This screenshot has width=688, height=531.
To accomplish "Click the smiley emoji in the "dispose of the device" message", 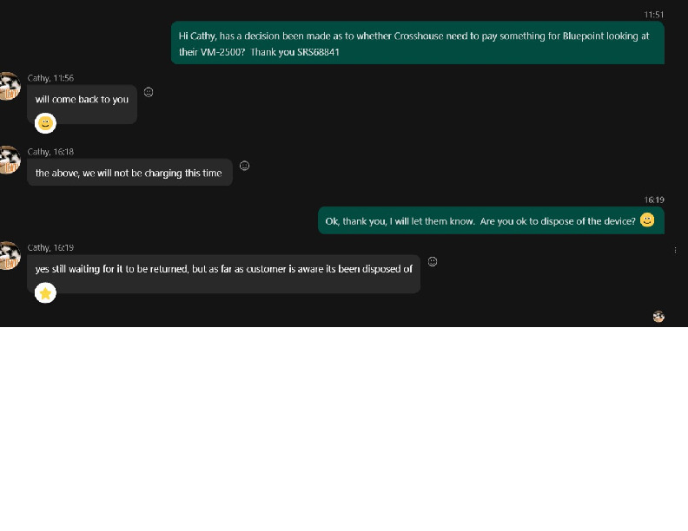I will click(x=647, y=220).
